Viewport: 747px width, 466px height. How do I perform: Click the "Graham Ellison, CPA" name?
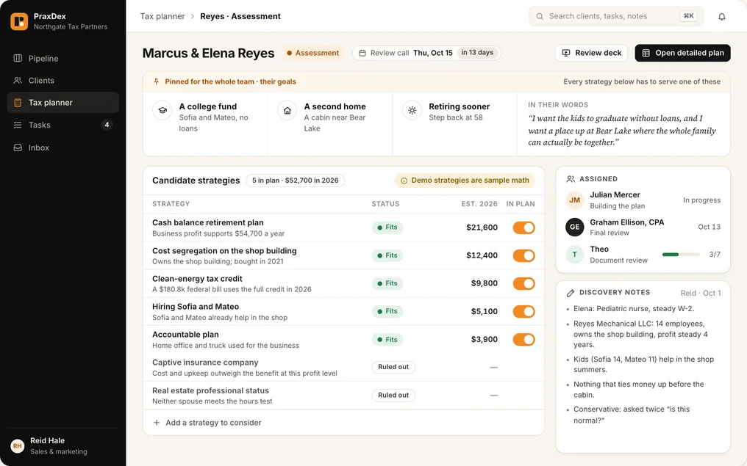pyautogui.click(x=627, y=222)
